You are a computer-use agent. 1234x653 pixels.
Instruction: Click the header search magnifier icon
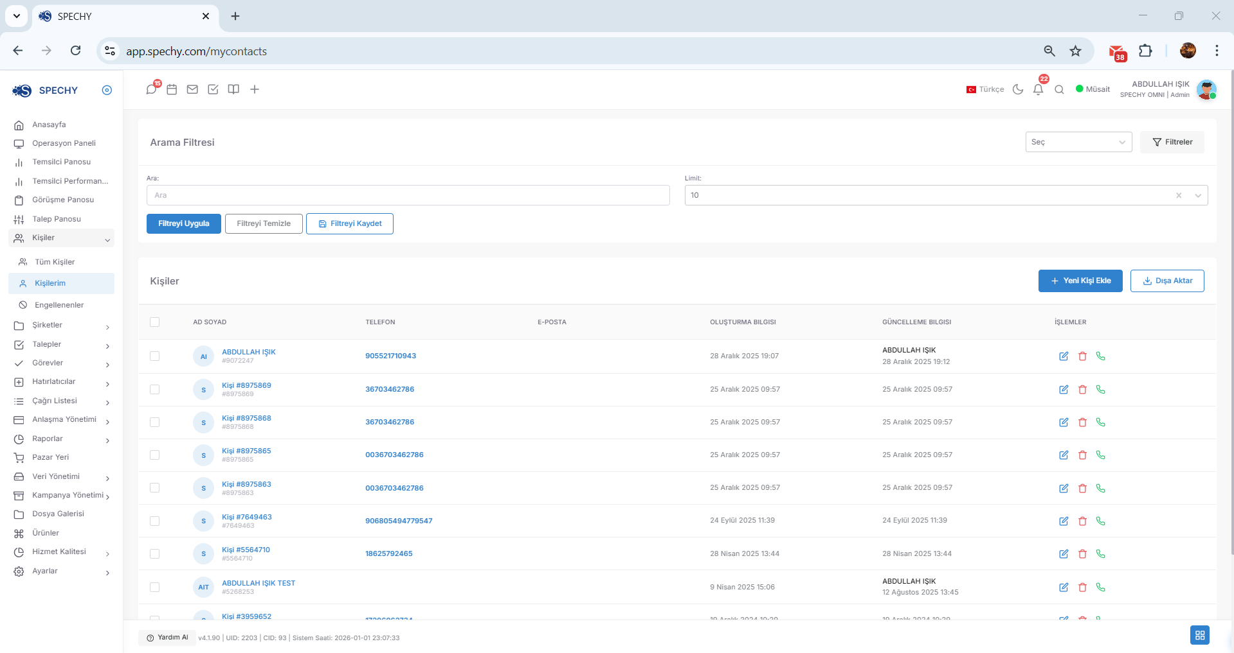(x=1059, y=89)
